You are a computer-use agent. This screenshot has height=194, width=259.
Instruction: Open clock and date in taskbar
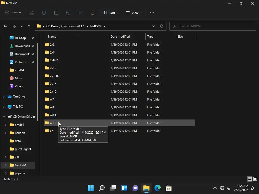coord(241,188)
